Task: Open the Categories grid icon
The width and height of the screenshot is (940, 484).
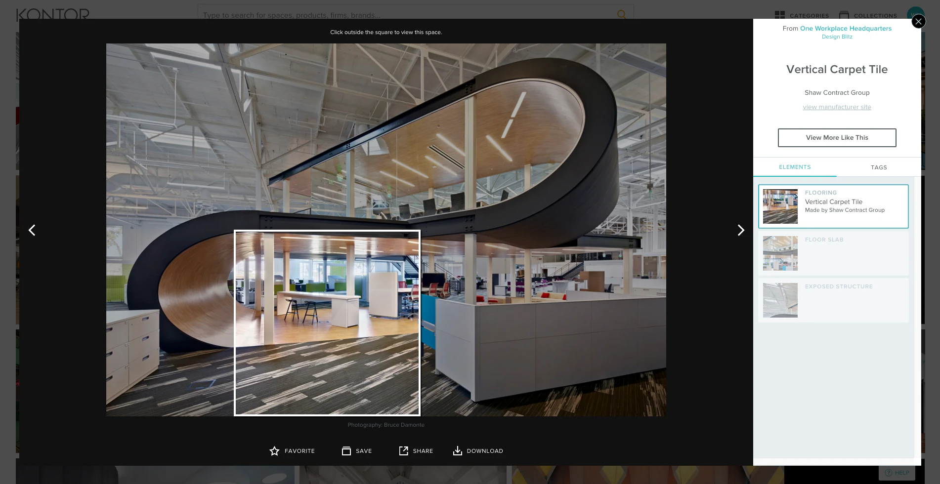Action: point(780,15)
